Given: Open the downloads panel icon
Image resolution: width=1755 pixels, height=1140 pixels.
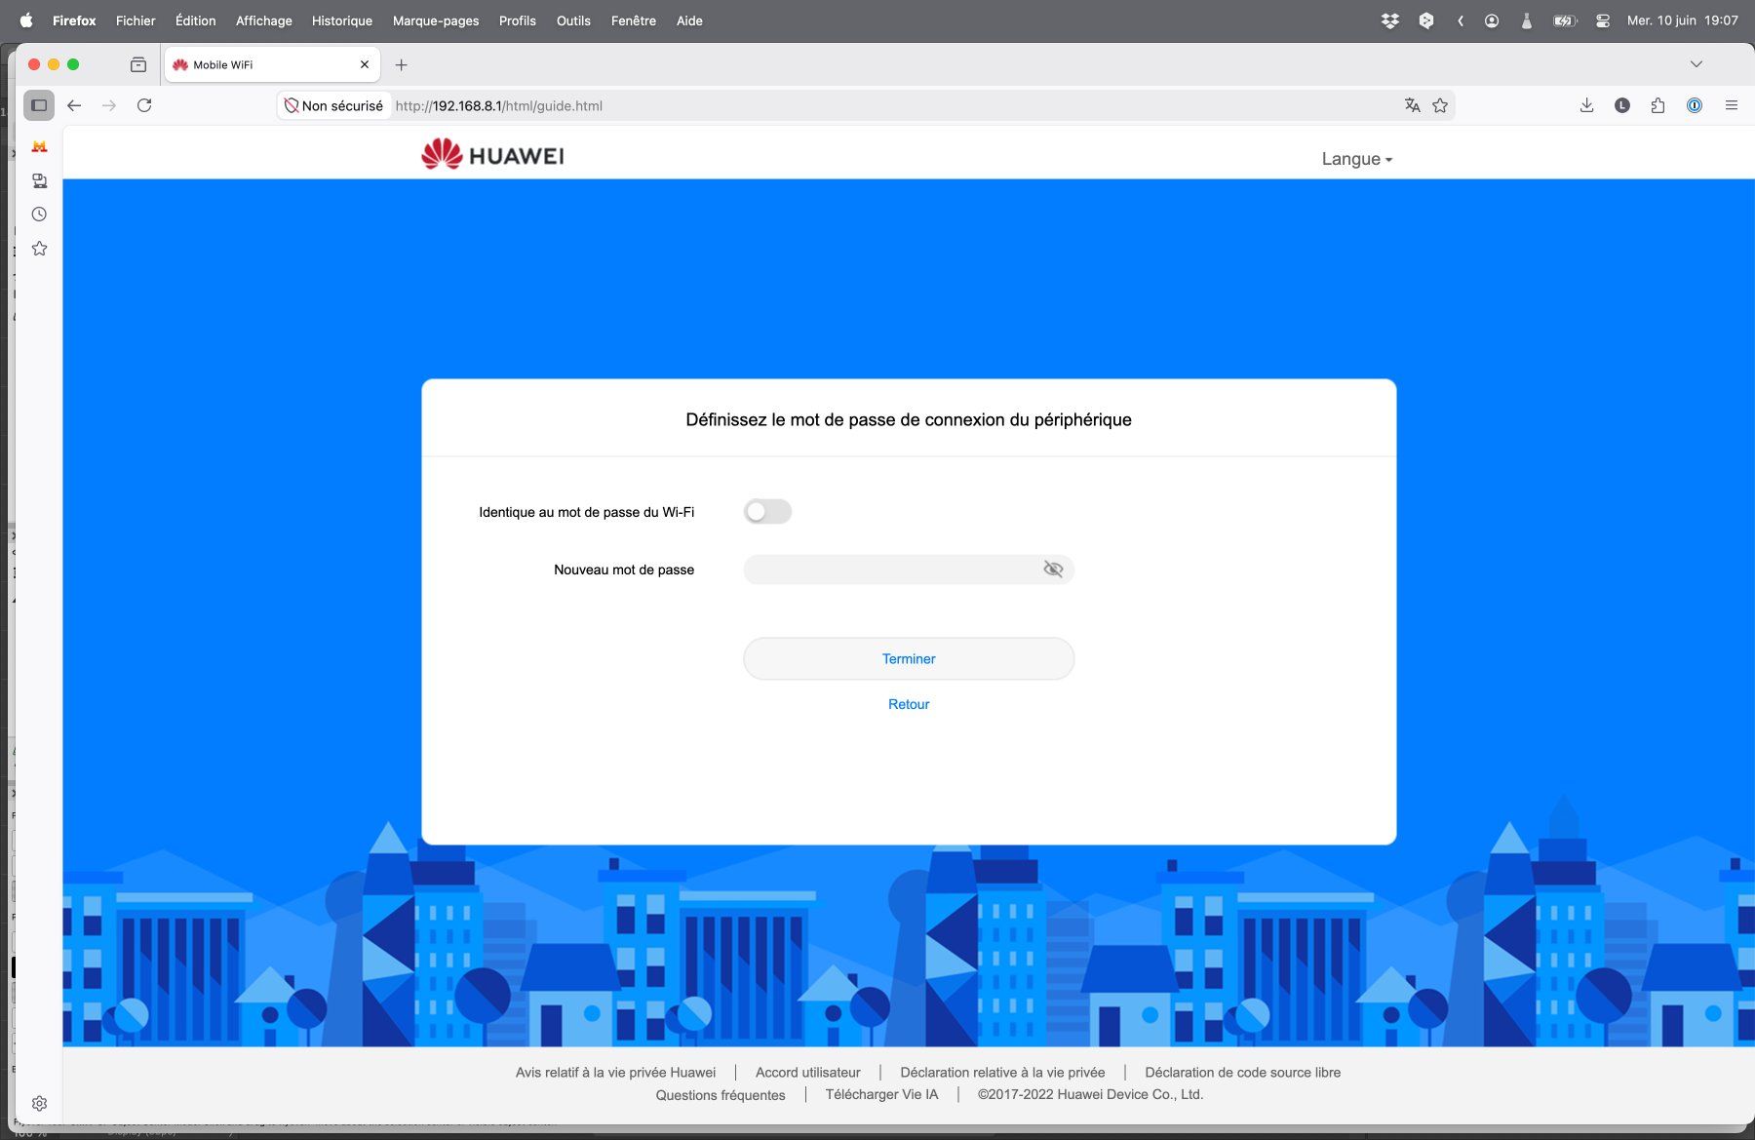Looking at the screenshot, I should (x=1586, y=105).
